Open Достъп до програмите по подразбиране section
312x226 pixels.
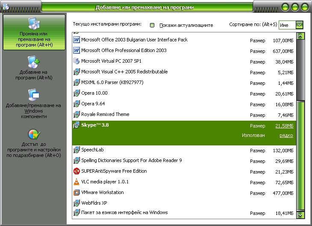pyautogui.click(x=34, y=143)
